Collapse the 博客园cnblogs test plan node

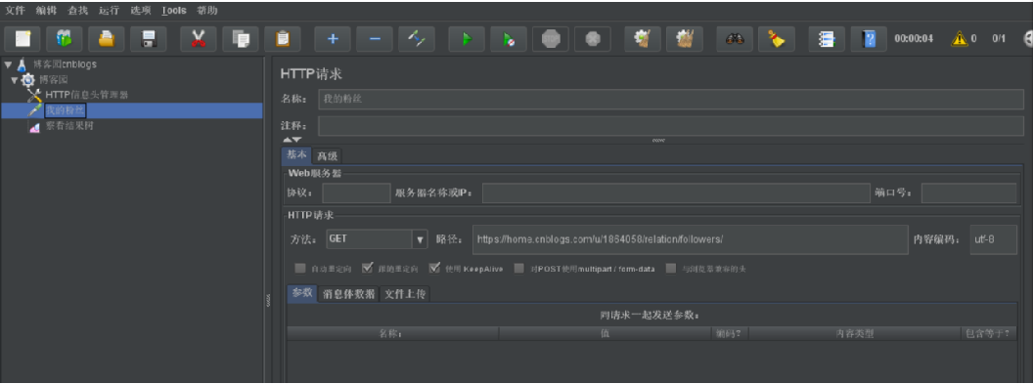(8, 65)
